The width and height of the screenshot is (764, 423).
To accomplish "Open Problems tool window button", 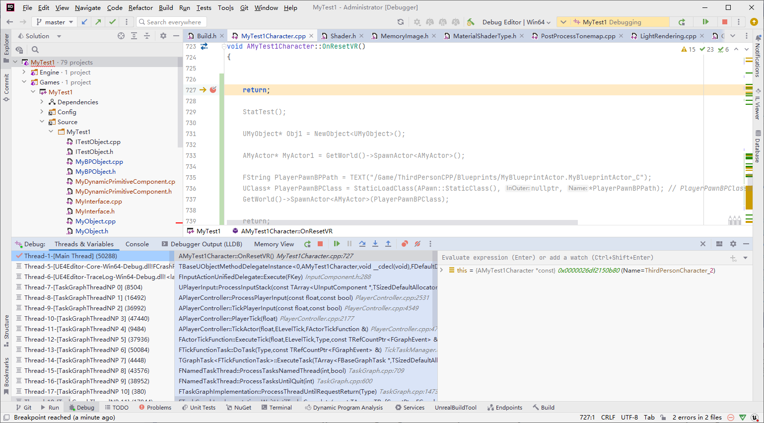I will (x=155, y=407).
